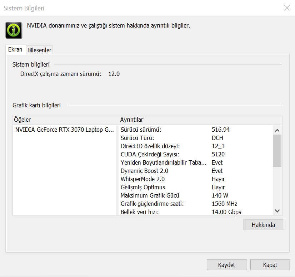Screen dimensions: 295x277
Task: Switch to the Bileşenler tab
Action: [39, 50]
